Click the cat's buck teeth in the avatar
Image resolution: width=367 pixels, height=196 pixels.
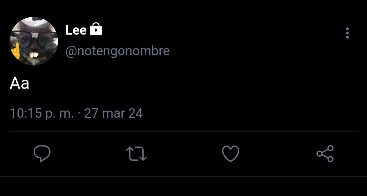34,55
